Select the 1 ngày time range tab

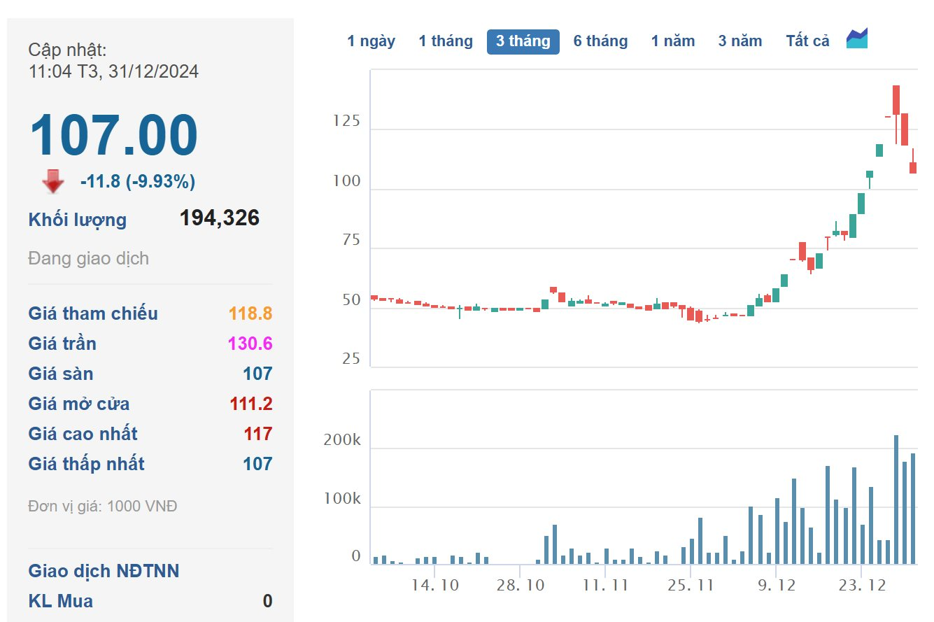pyautogui.click(x=372, y=41)
